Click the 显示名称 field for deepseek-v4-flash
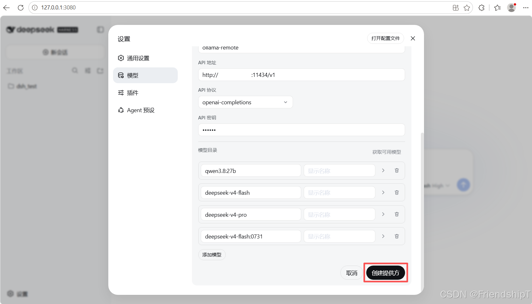 pyautogui.click(x=339, y=192)
